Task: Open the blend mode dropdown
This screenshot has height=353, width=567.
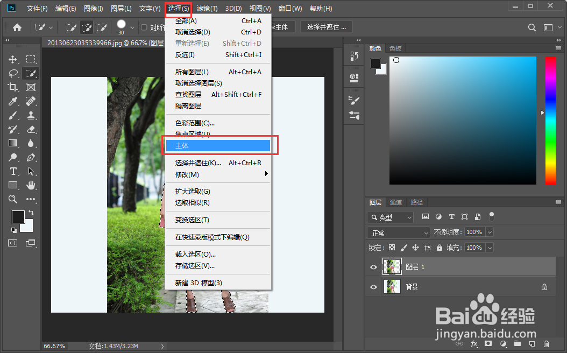Action: point(398,232)
